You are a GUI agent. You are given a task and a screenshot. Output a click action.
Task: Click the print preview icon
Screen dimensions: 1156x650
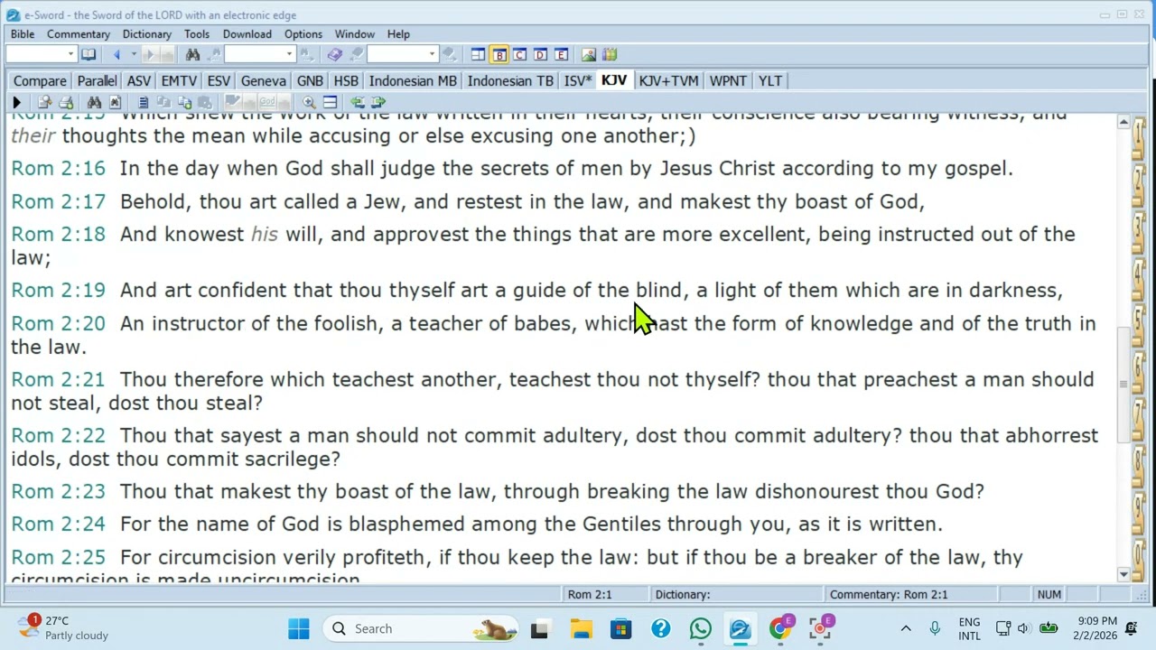45,103
